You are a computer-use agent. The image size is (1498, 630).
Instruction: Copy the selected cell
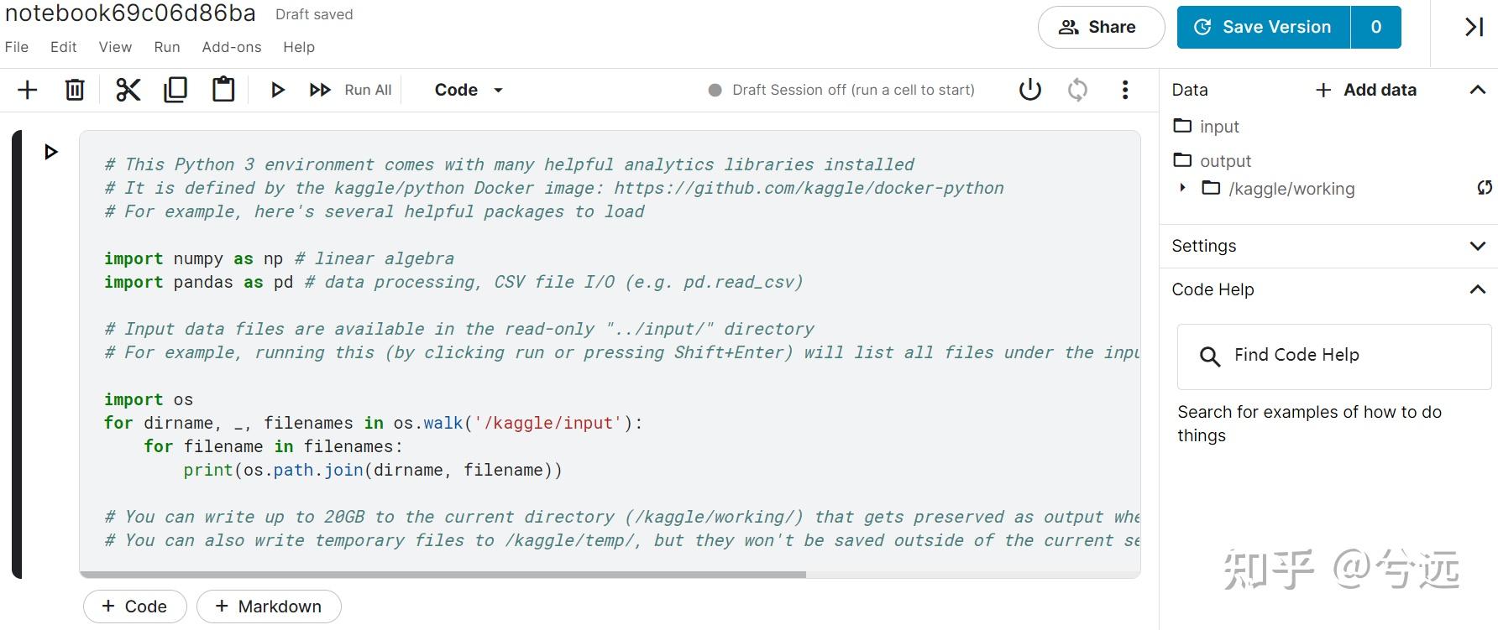click(x=175, y=90)
